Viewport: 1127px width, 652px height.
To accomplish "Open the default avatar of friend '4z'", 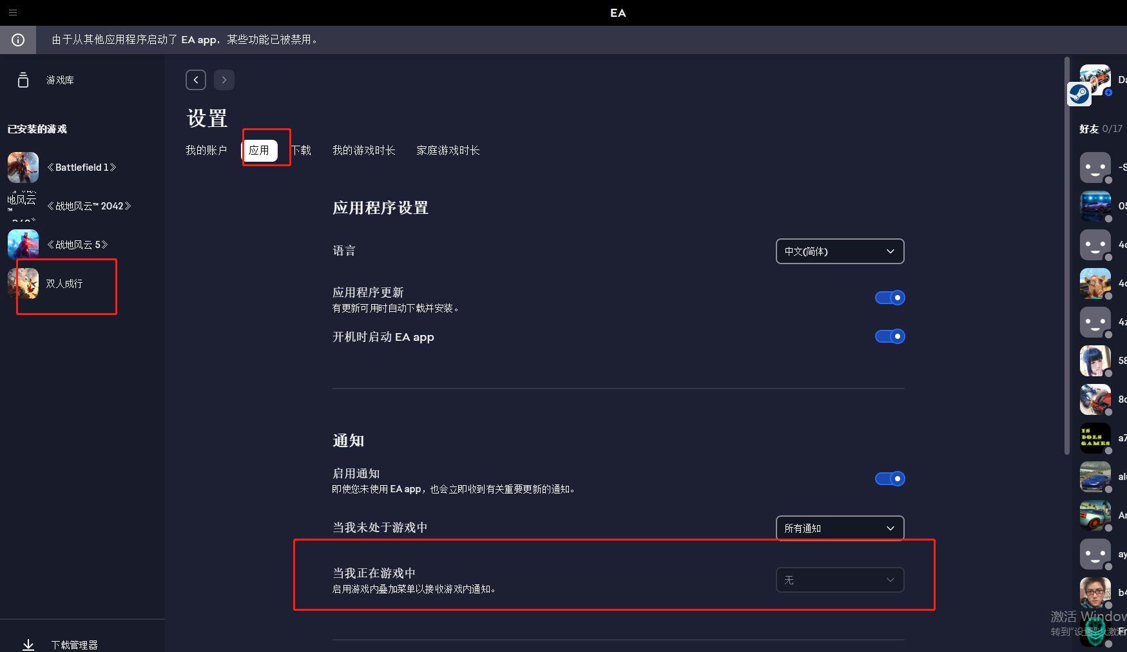I will click(1095, 322).
